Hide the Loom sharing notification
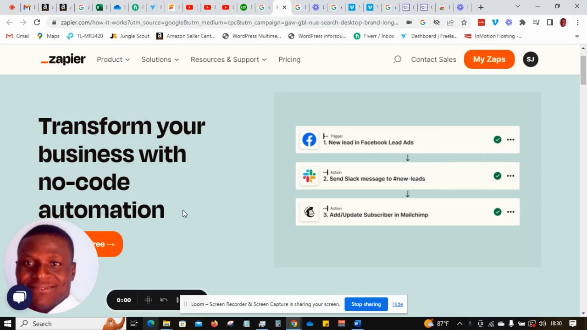 [398, 304]
